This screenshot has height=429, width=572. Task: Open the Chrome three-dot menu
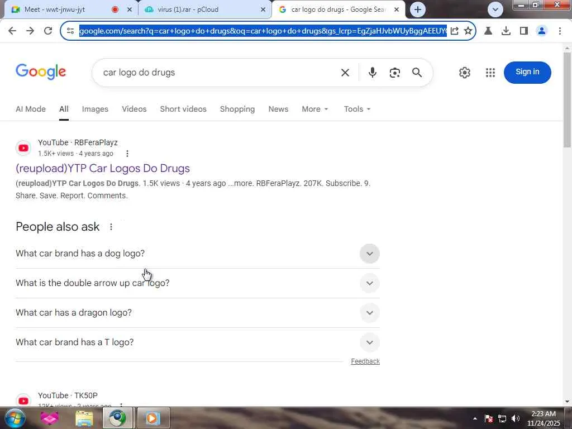tap(560, 31)
